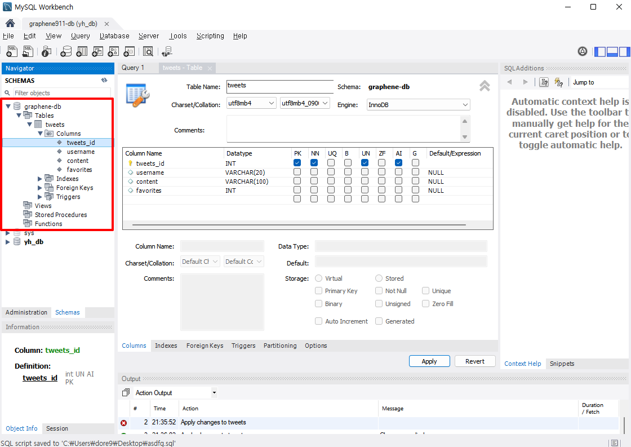Reconnect to DBMS toolbar icon

coord(167,51)
